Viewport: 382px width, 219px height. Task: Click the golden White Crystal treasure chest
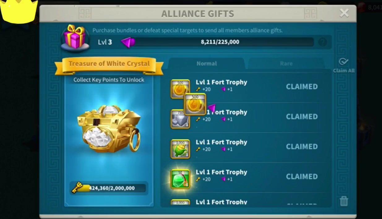pos(109,129)
